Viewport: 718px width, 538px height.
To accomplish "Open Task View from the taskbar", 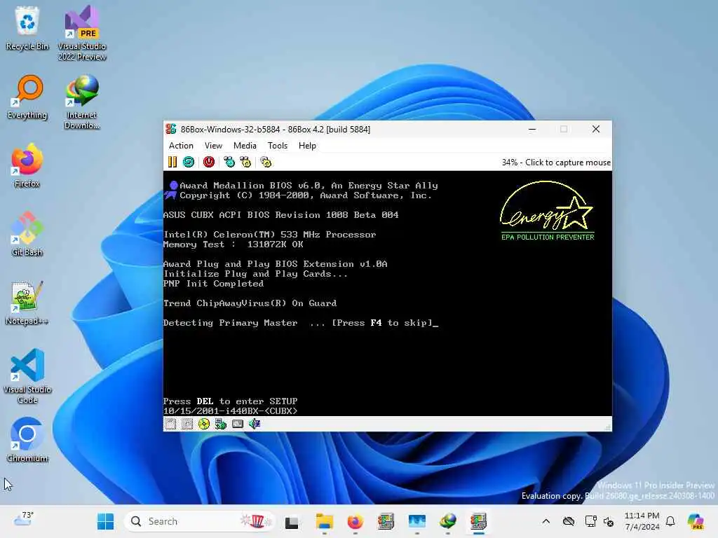I will pyautogui.click(x=292, y=521).
